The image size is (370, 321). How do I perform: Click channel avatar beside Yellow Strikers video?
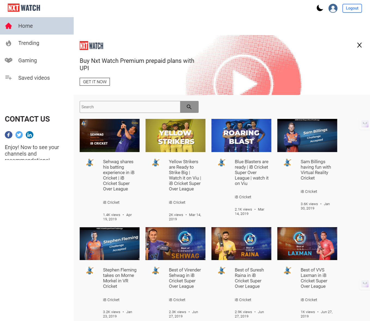(156, 162)
